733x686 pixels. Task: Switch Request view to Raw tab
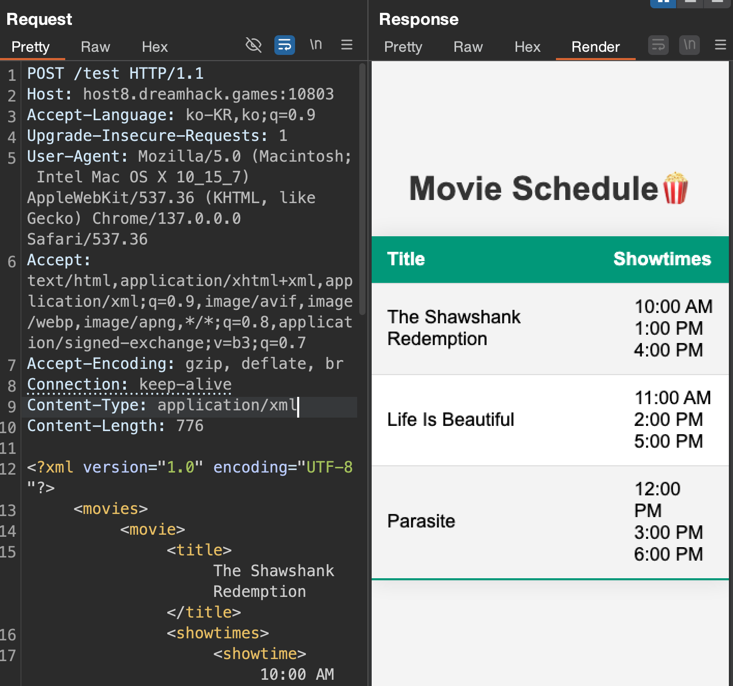click(95, 47)
